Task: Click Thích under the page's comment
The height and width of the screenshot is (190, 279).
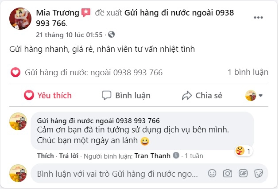Action: coord(45,156)
